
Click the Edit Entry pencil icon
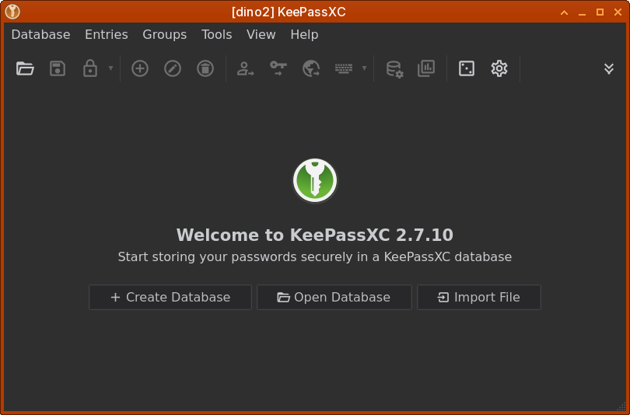click(x=173, y=68)
